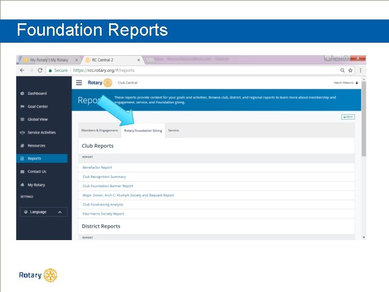Screen dimensions: 389x292
Task: Open the Chrome three-dot menu
Action: pos(360,70)
